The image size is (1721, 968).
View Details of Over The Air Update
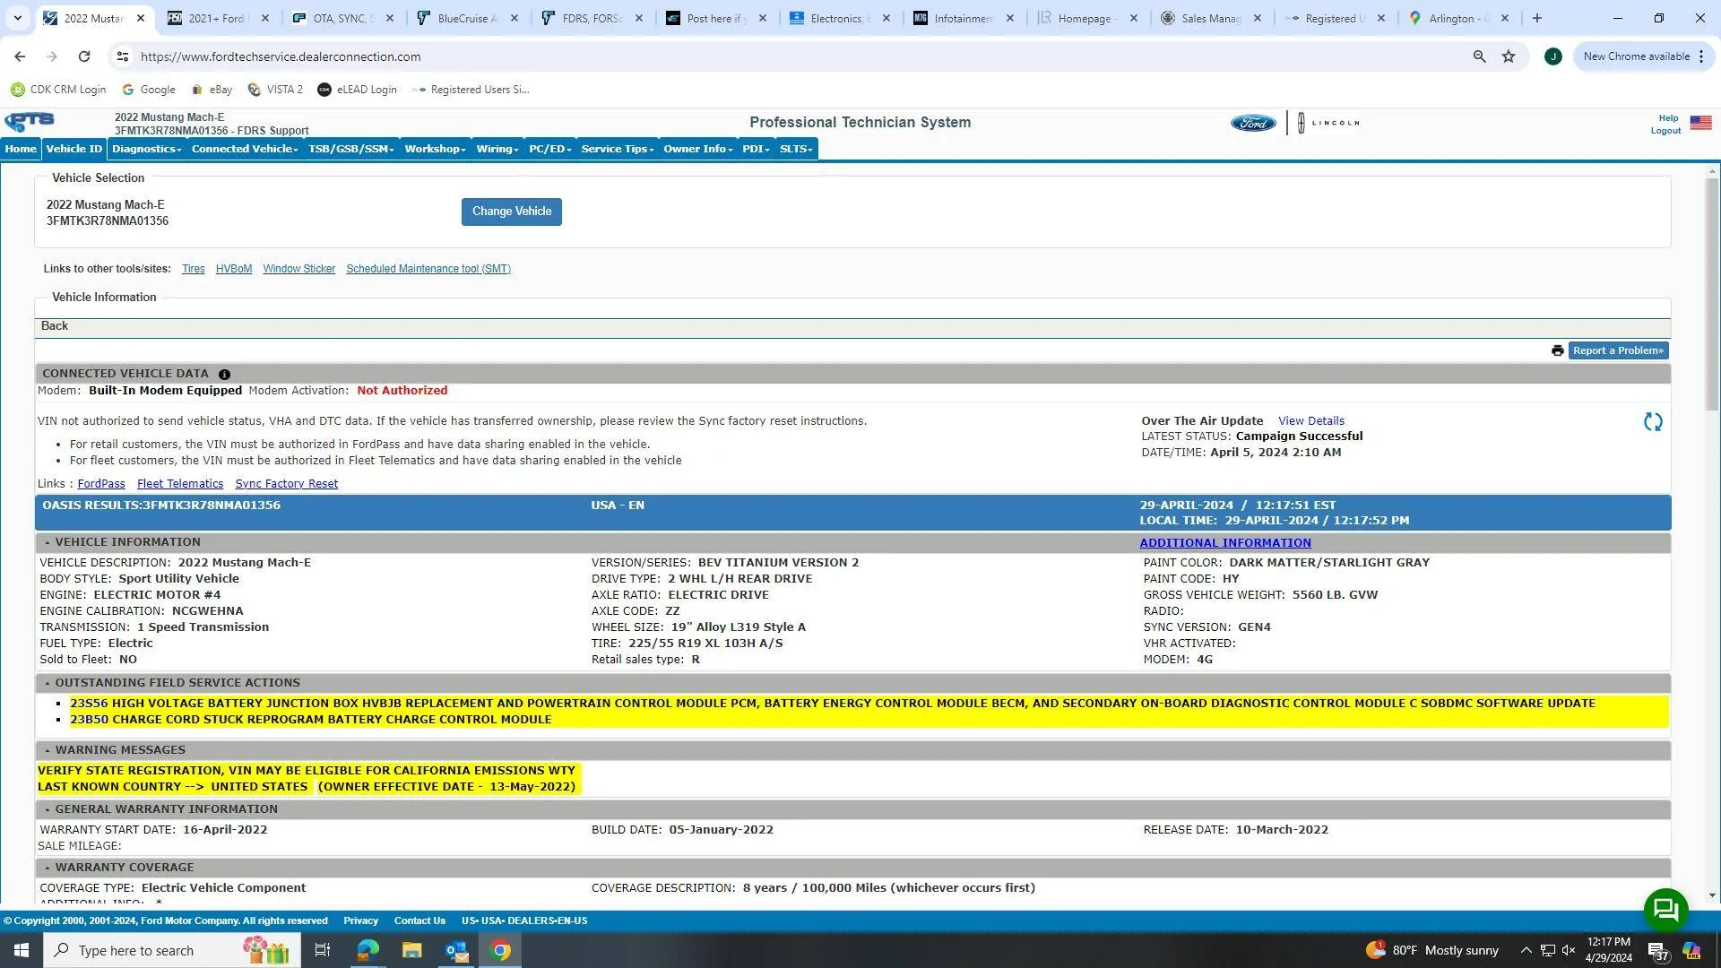click(1311, 421)
